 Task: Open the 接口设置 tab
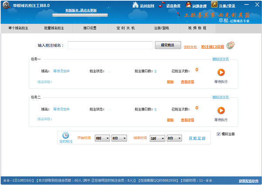pos(90,28)
